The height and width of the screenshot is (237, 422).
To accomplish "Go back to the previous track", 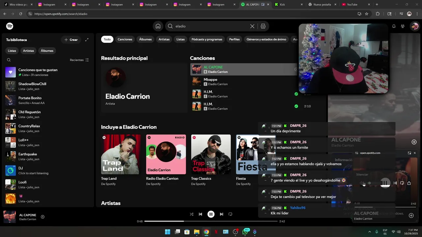I will point(200,214).
